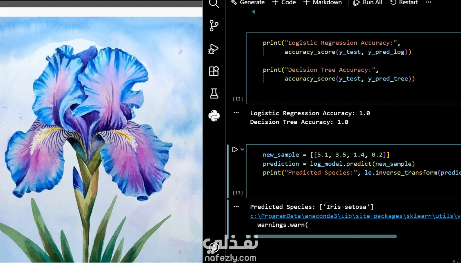Click the execution count [12] label
This screenshot has width=461, height=263.
pos(238,99)
